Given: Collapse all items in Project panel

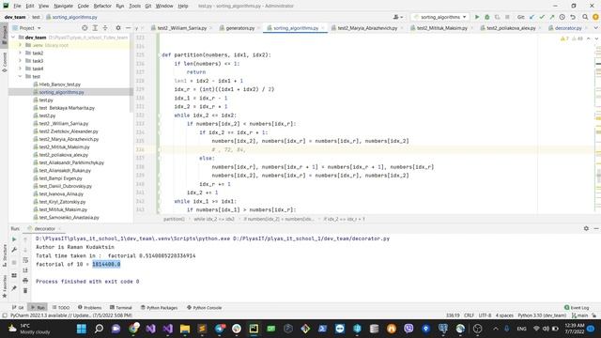Looking at the screenshot, I should (x=105, y=28).
